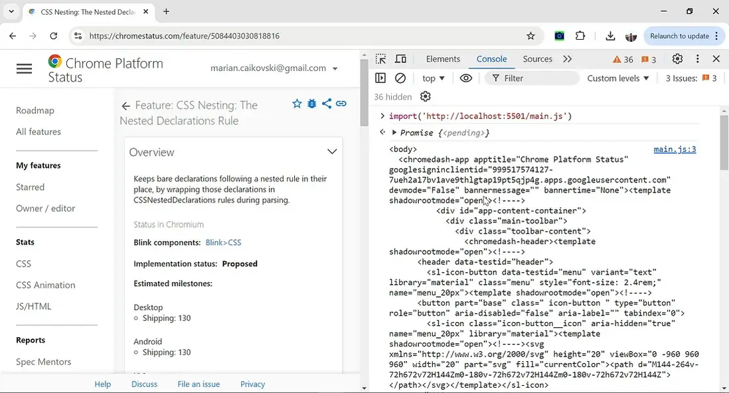The width and height of the screenshot is (729, 393).
Task: Switch to the Sources tab
Action: (x=537, y=59)
